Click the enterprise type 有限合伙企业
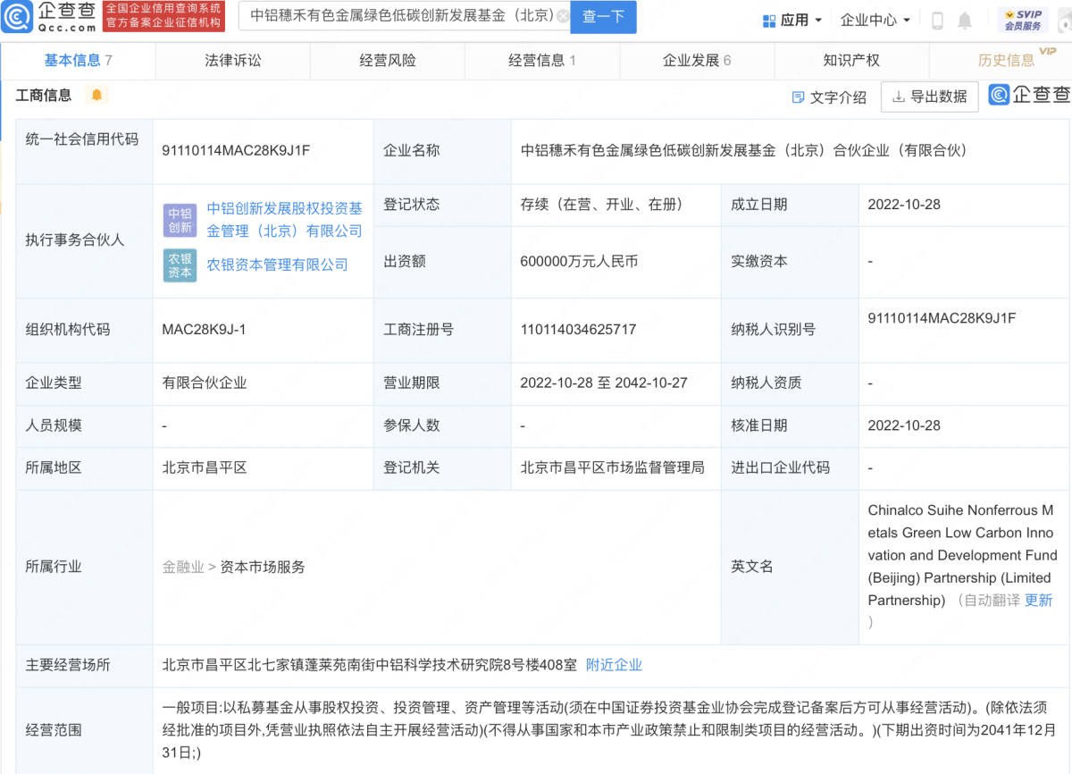Image resolution: width=1072 pixels, height=774 pixels. (205, 383)
